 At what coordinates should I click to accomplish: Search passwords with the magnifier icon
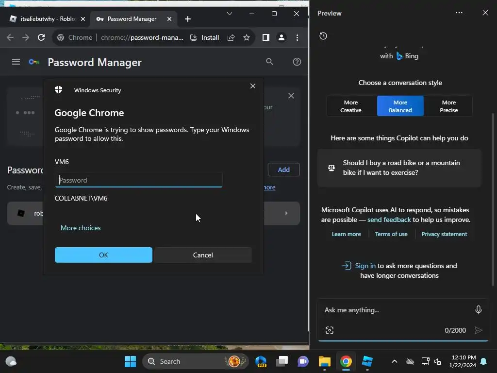tap(269, 62)
